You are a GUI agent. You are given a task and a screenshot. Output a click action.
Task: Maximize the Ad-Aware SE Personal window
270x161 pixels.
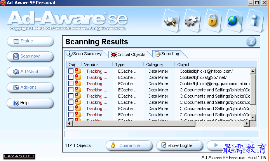[x=257, y=3]
